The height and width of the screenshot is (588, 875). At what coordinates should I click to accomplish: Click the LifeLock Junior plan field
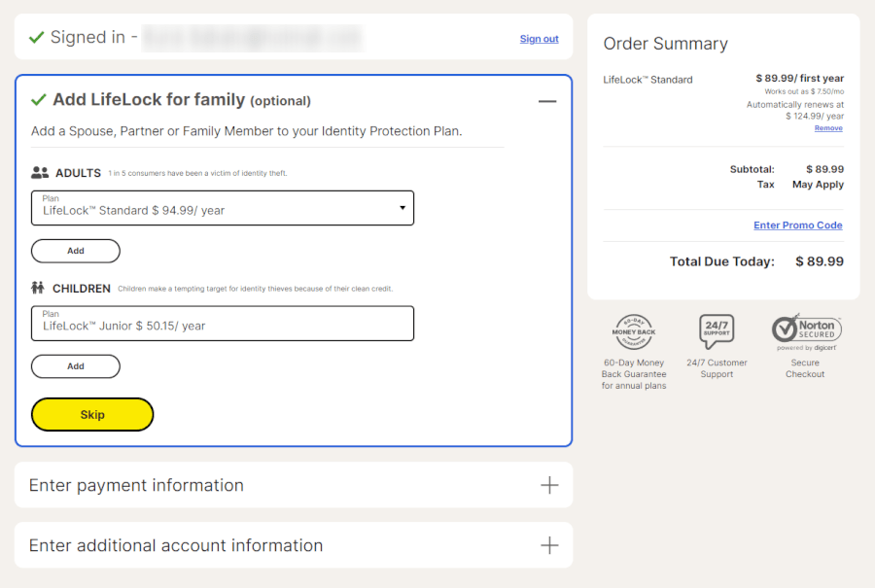point(223,324)
